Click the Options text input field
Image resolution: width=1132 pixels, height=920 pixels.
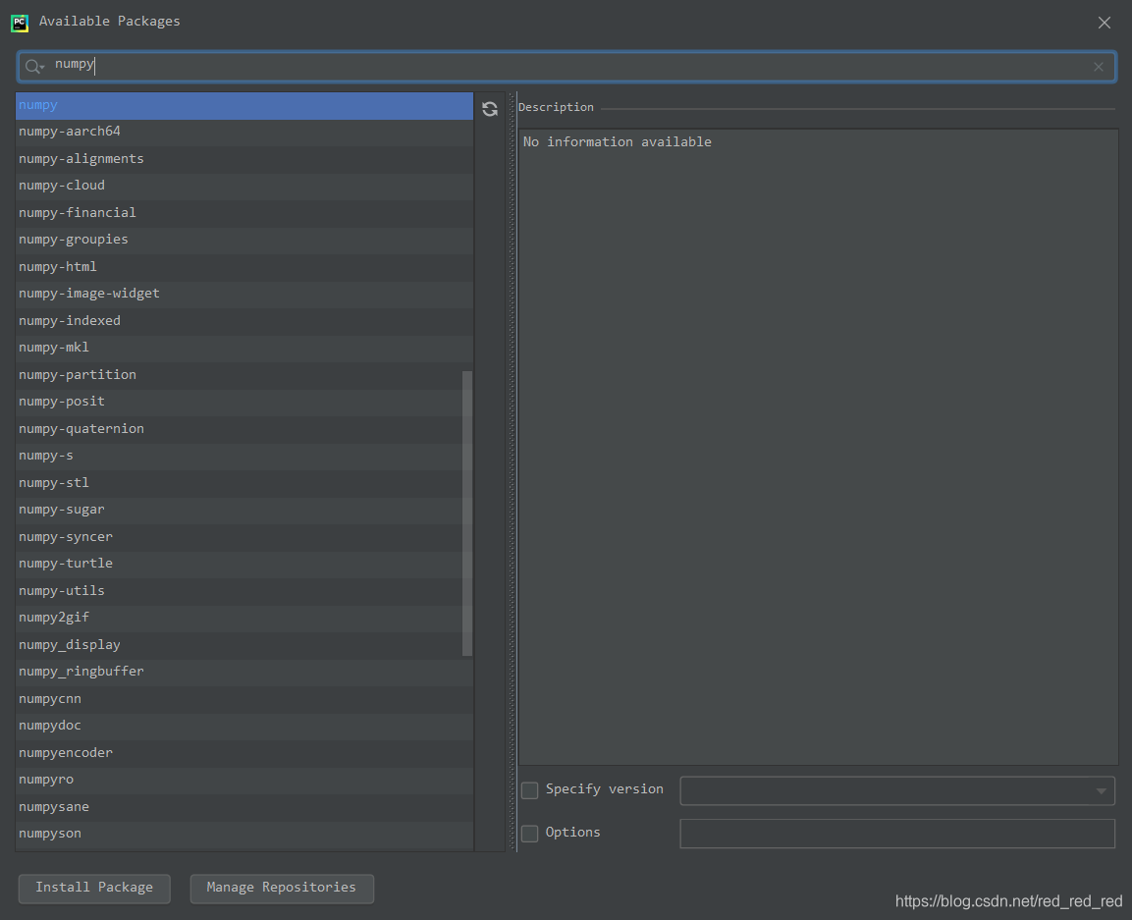click(897, 834)
